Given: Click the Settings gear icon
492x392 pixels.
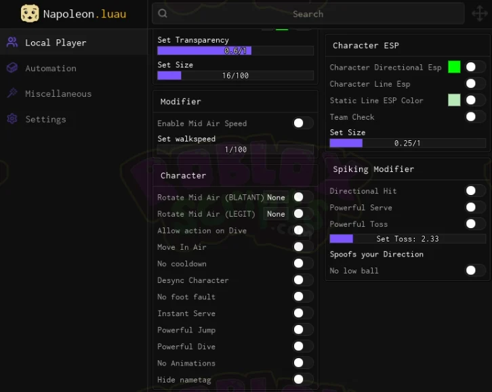Looking at the screenshot, I should click(x=12, y=118).
